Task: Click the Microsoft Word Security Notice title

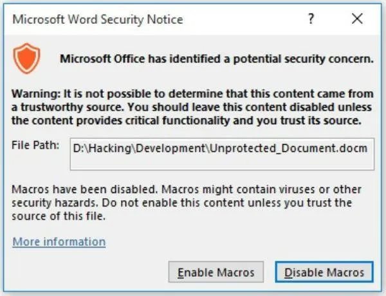Action: pos(98,19)
